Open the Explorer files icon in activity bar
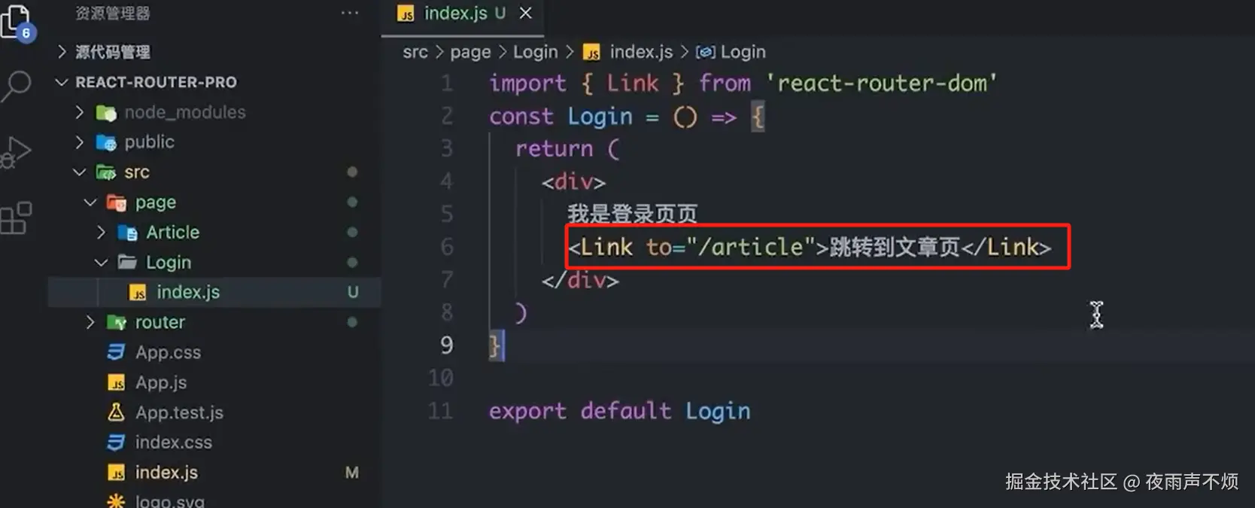This screenshot has height=508, width=1255. click(x=16, y=21)
